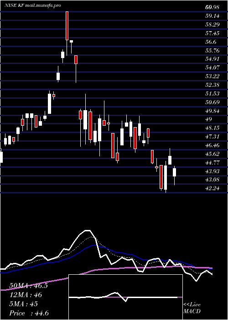
Task: Click the 54.07 price axis label
Action: (212, 68)
